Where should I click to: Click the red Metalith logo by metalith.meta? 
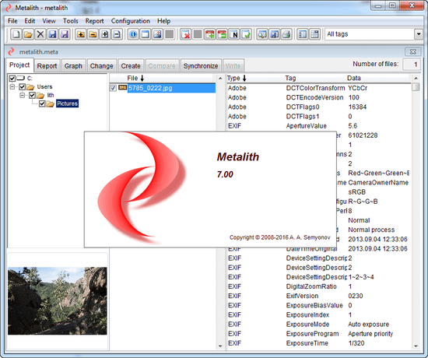[x=11, y=51]
